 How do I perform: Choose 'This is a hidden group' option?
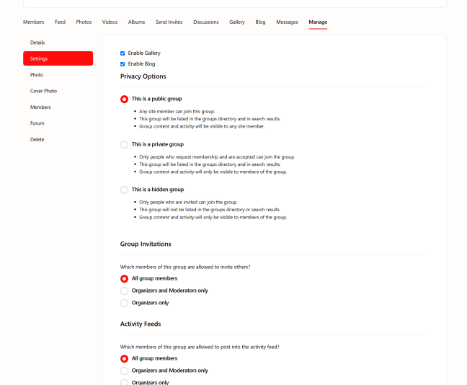125,190
